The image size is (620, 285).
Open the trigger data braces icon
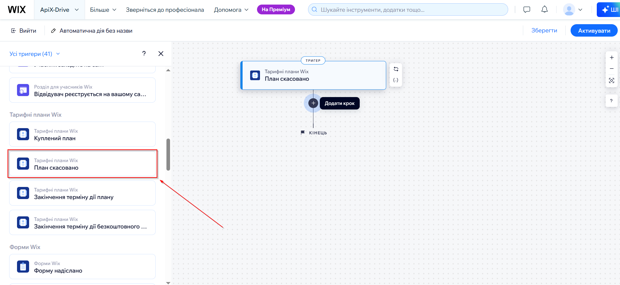tap(396, 80)
